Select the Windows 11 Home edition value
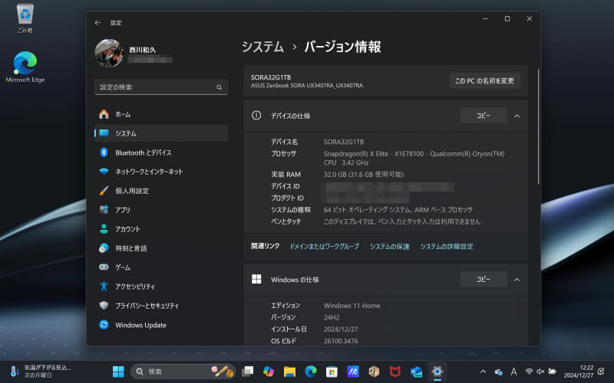The width and height of the screenshot is (614, 383). [352, 306]
